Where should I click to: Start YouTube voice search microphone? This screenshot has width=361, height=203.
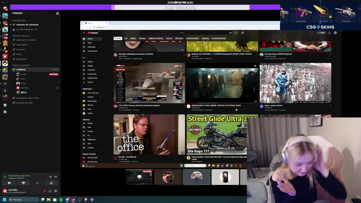(243, 33)
